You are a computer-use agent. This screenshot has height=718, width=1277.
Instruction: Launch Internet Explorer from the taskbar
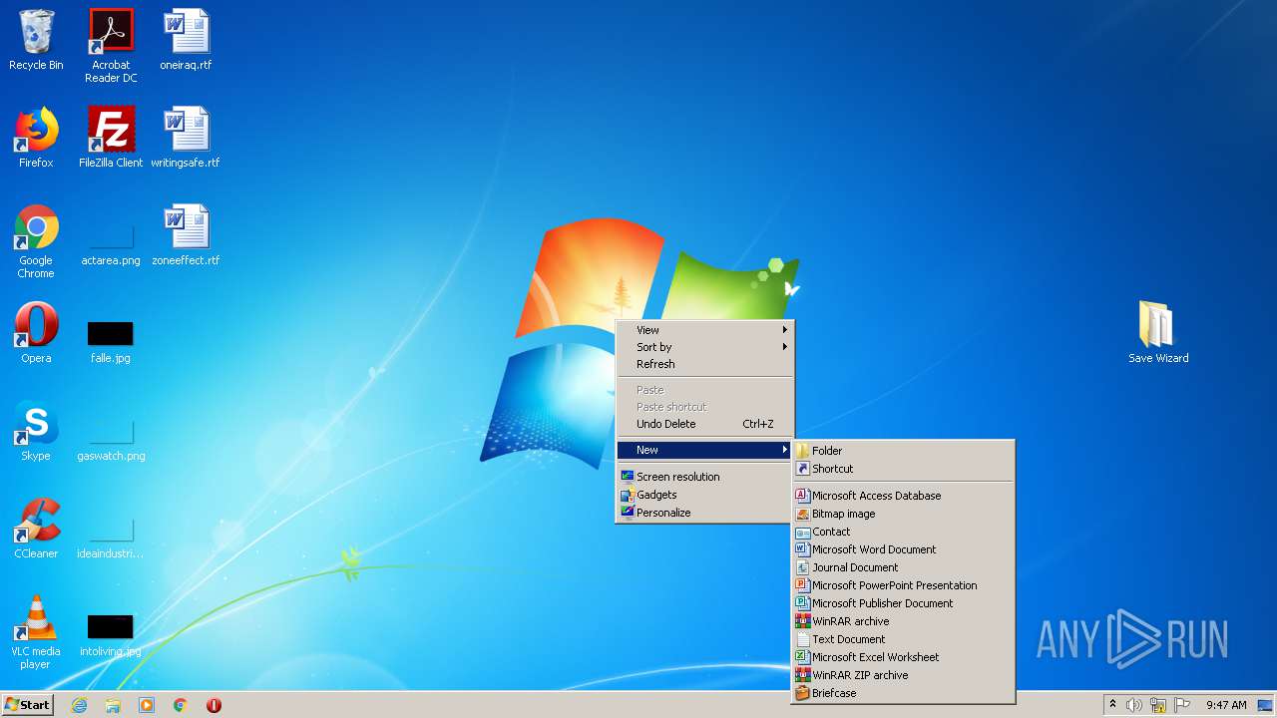79,705
